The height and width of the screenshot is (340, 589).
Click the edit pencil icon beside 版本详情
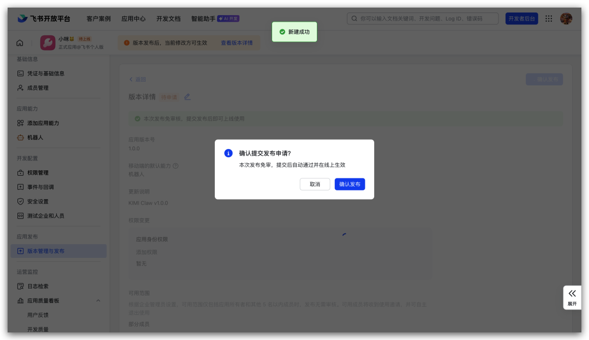pyautogui.click(x=187, y=97)
